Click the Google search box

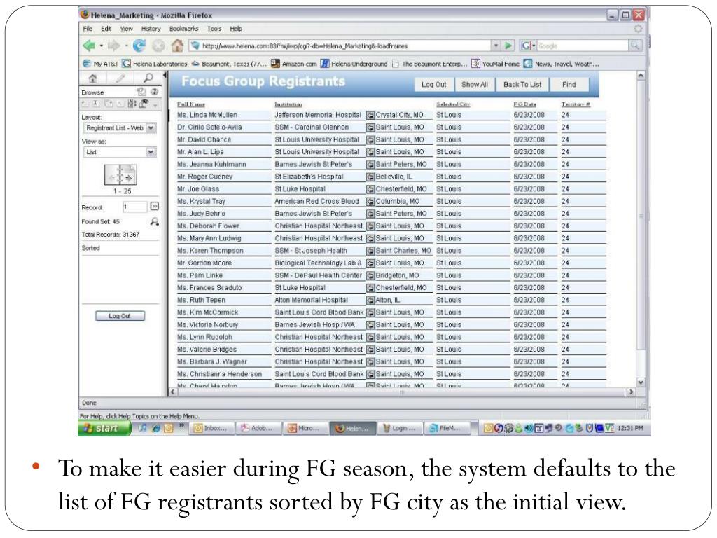(x=583, y=46)
